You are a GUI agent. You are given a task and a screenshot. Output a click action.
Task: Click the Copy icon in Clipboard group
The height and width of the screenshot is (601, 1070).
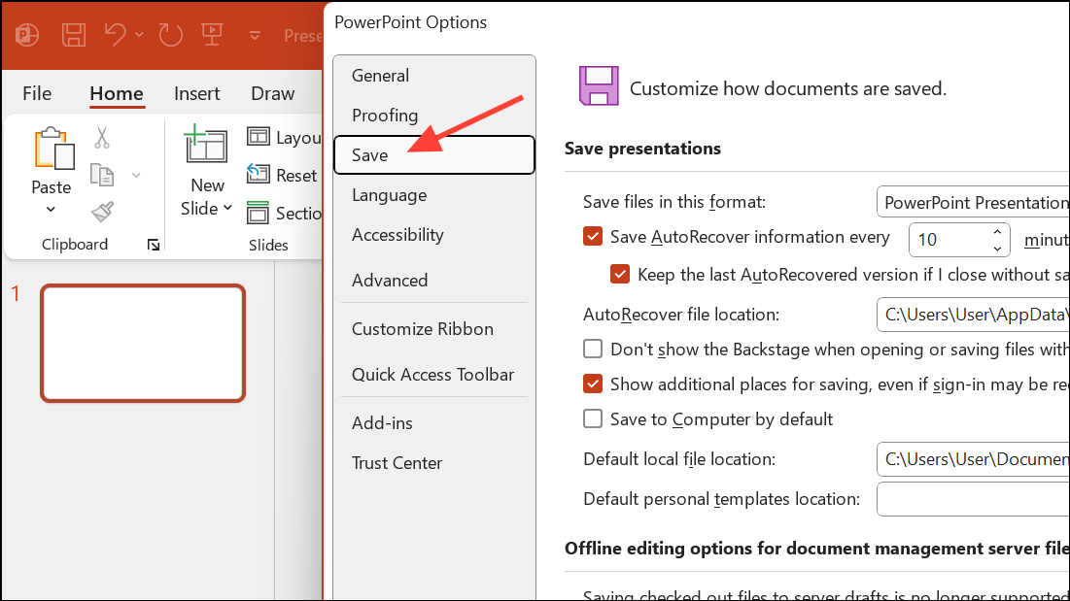click(x=102, y=175)
